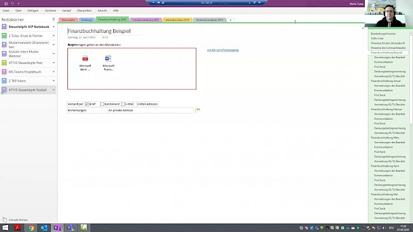Expand 2 Tutas, Kruse & Partner chevron

53,35
